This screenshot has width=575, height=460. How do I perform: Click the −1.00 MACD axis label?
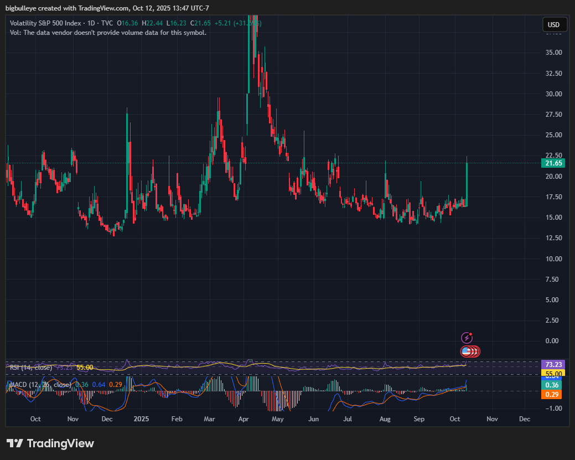pos(554,409)
